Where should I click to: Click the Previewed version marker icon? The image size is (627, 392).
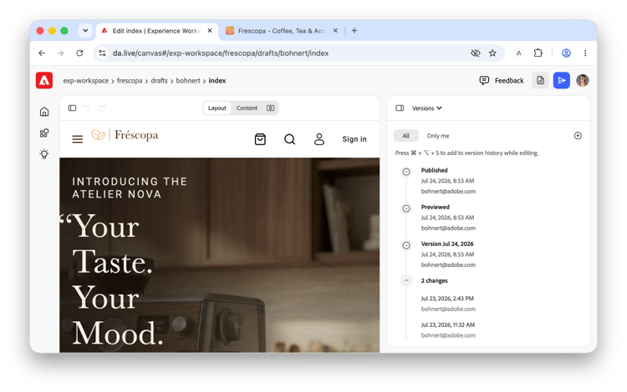coord(406,209)
